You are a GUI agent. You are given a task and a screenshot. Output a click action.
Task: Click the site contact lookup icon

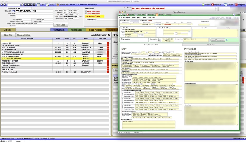(190, 31)
